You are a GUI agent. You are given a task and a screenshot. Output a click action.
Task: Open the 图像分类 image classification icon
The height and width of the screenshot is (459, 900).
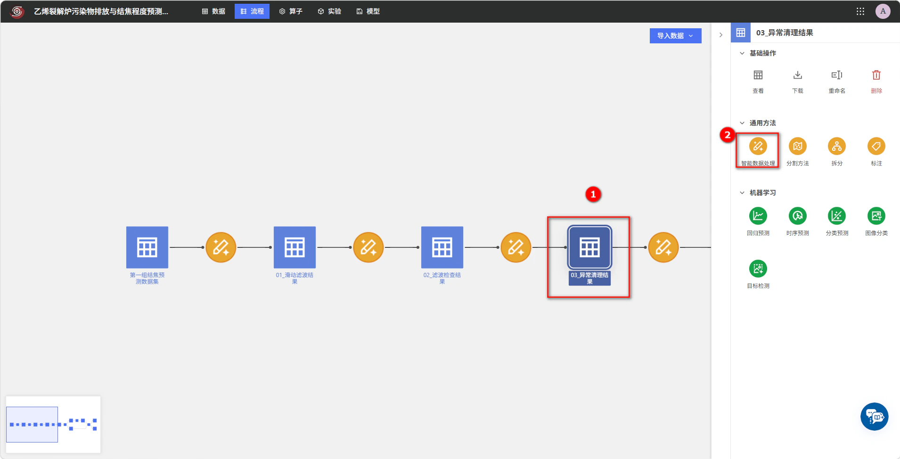(876, 216)
